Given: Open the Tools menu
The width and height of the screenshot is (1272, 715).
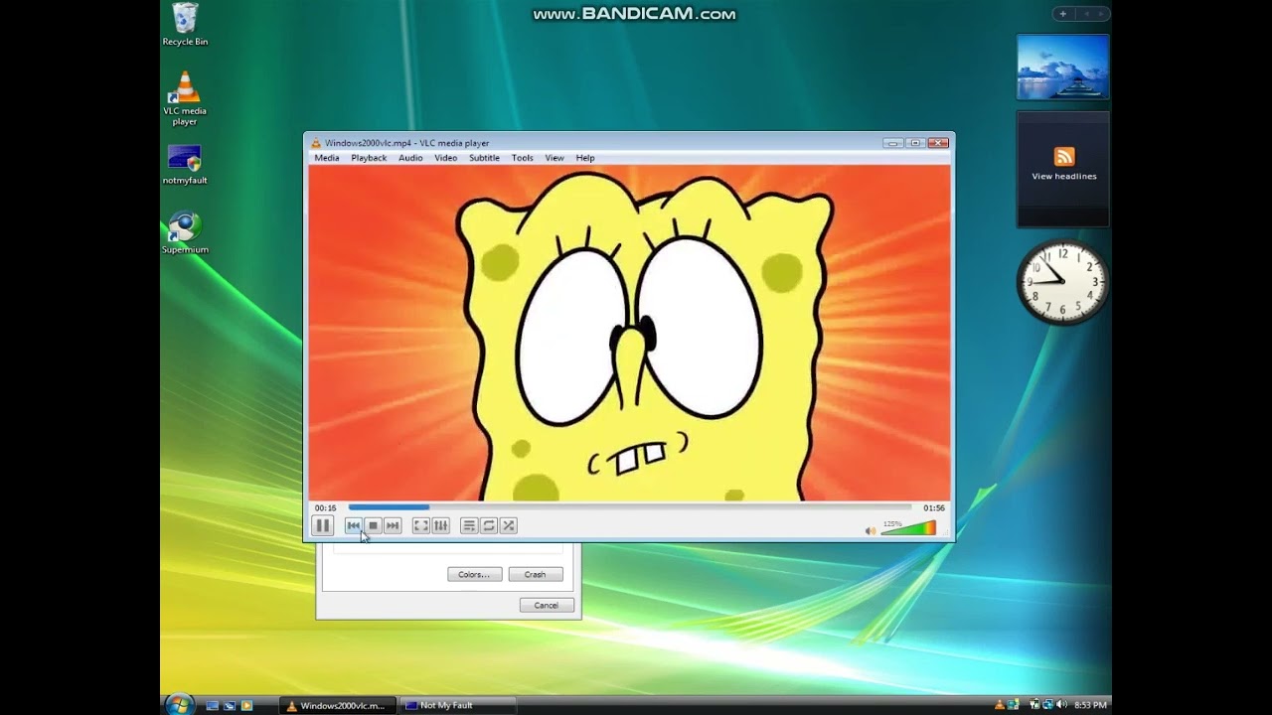Looking at the screenshot, I should 522,158.
